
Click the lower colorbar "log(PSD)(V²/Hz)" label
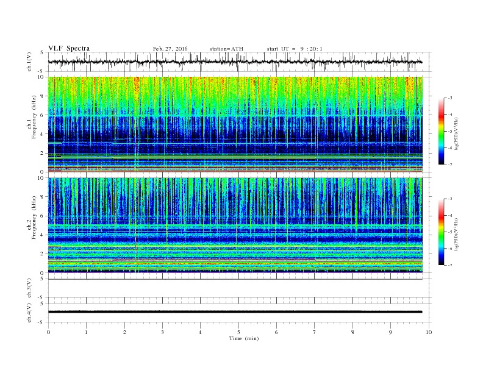coord(456,234)
